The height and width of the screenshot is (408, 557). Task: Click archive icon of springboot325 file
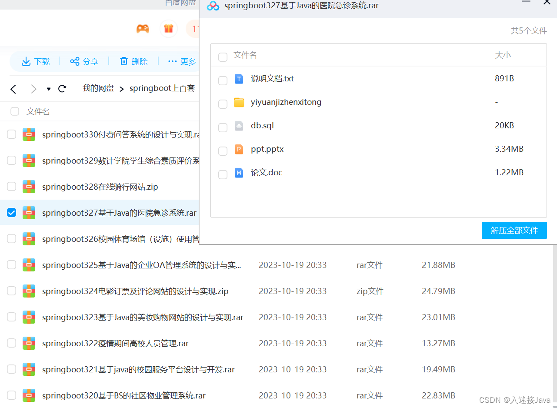coord(29,265)
